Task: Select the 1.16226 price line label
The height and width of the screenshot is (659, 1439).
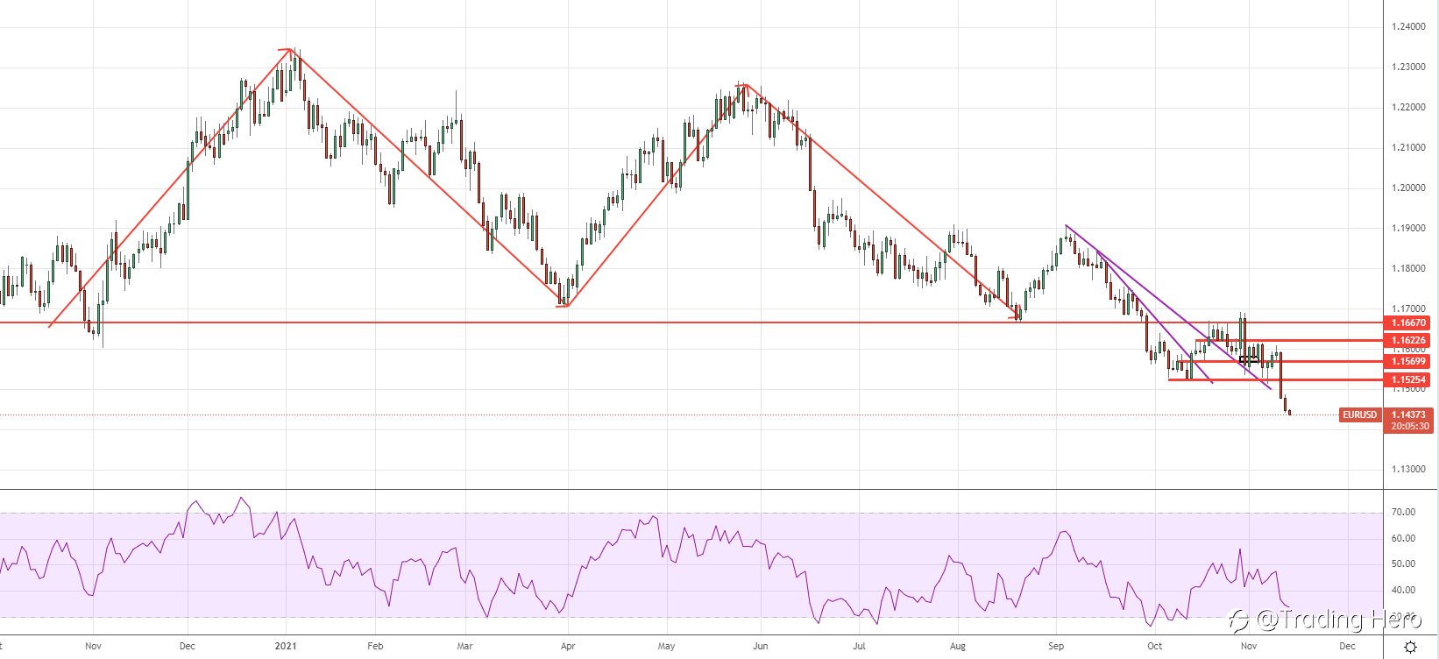Action: 1408,340
